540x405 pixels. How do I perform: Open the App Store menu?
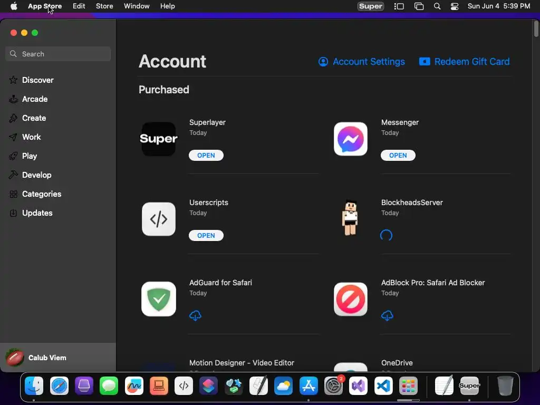pyautogui.click(x=45, y=6)
